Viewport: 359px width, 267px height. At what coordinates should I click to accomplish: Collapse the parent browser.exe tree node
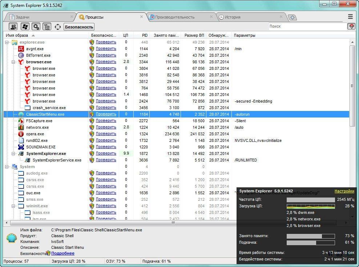tap(13, 62)
